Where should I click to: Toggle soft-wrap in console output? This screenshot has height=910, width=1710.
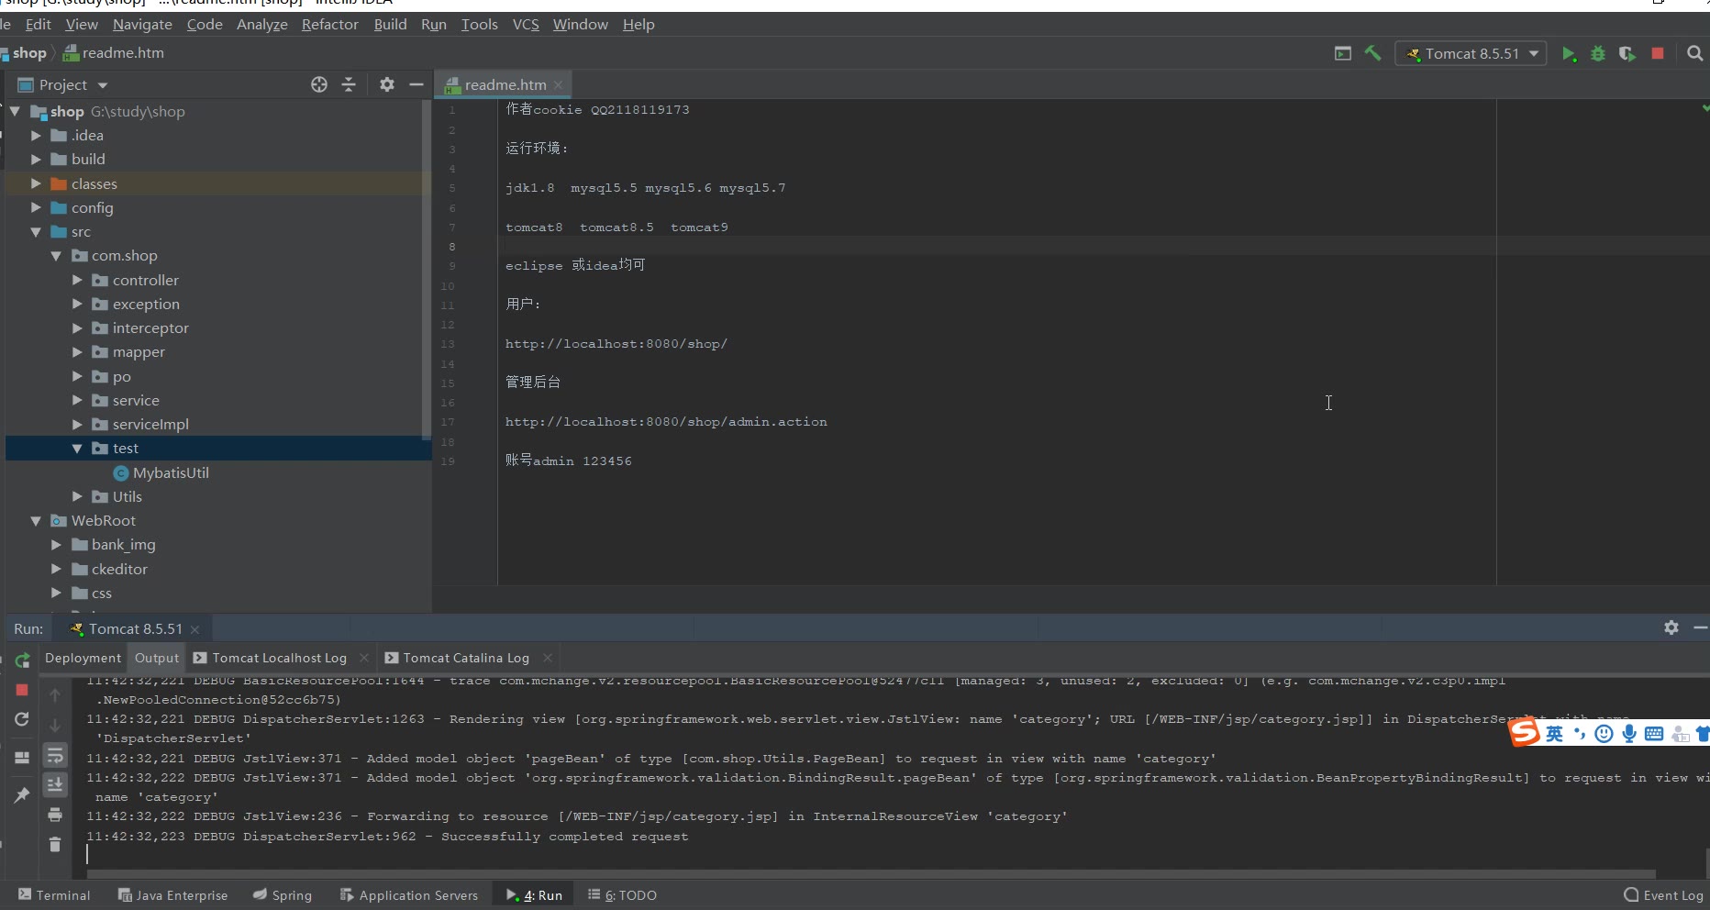[x=55, y=756]
